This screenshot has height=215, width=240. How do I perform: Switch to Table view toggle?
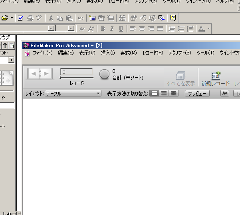173,93
